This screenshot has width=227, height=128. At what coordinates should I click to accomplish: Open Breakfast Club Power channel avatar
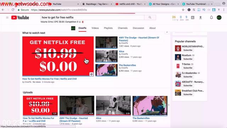click(x=178, y=93)
